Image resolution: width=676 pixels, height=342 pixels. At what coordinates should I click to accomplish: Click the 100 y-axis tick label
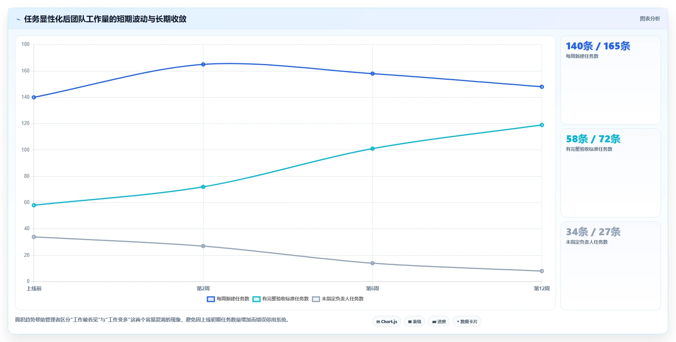[x=25, y=150]
